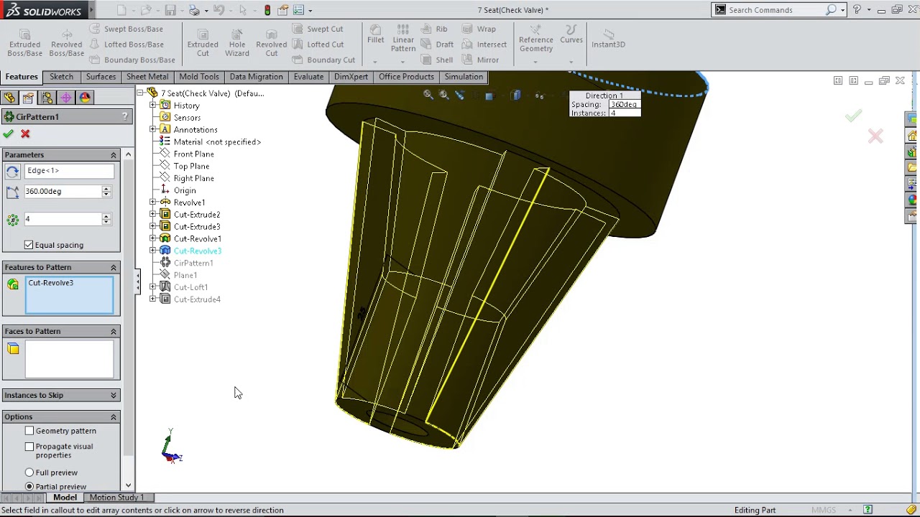Viewport: 920px width, 517px height.
Task: Open the Motion Study 1 tab
Action: [116, 497]
